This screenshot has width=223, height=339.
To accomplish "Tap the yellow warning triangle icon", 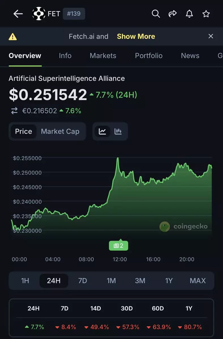I will pyautogui.click(x=13, y=36).
